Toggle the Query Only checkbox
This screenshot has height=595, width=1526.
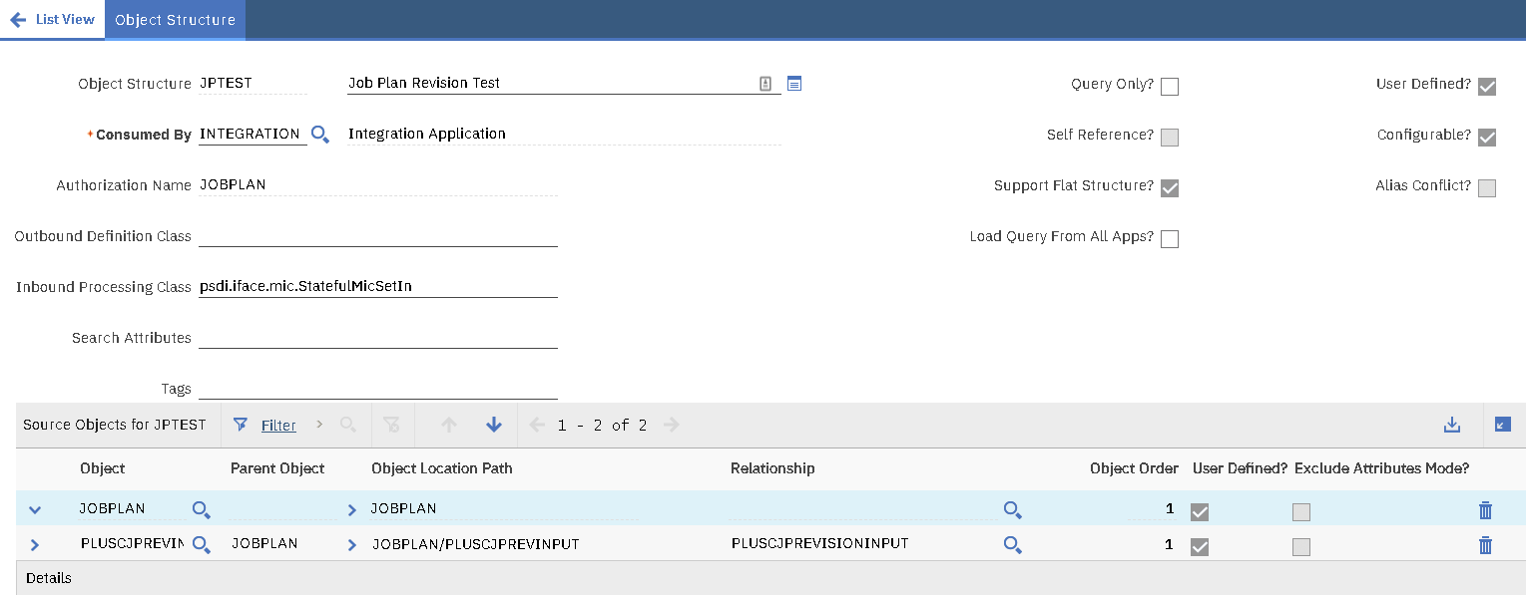tap(1170, 87)
